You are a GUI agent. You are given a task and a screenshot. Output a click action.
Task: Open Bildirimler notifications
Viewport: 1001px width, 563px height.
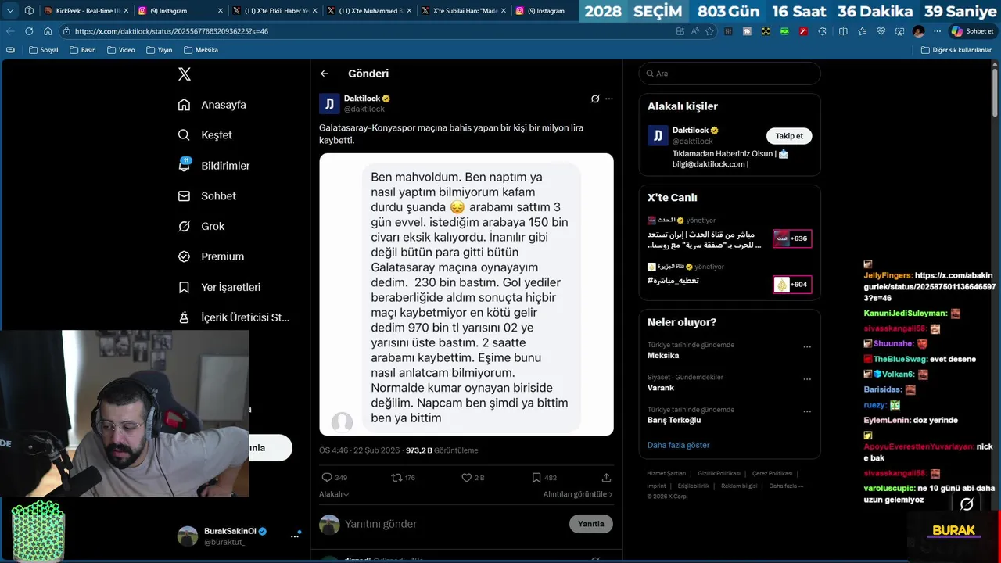point(214,166)
